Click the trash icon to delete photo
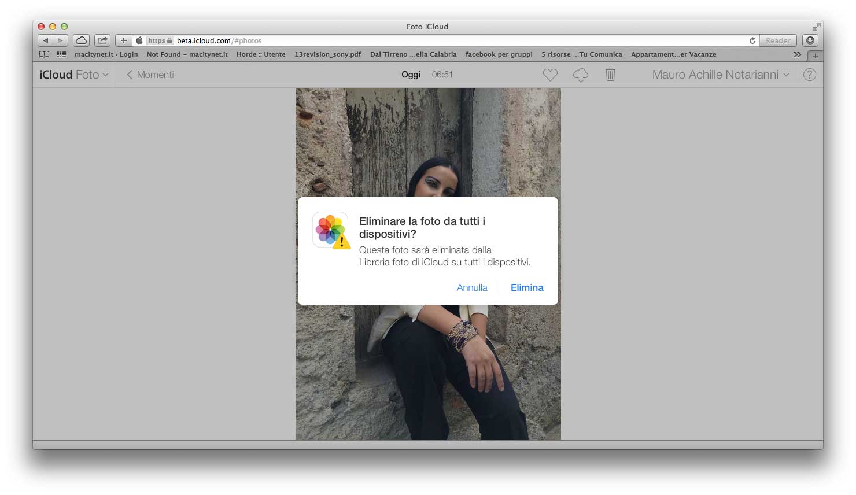The height and width of the screenshot is (495, 856). click(610, 75)
